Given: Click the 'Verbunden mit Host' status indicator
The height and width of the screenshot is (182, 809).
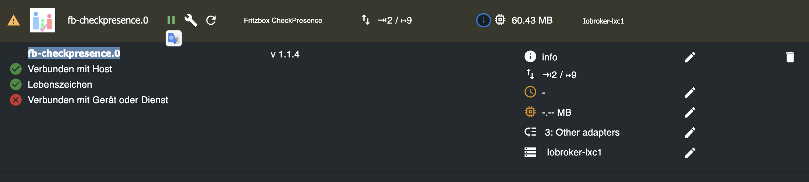Looking at the screenshot, I should coord(16,69).
